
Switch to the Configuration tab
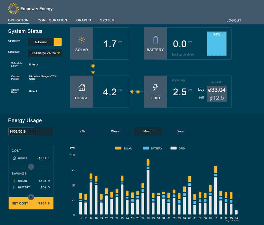pyautogui.click(x=52, y=20)
